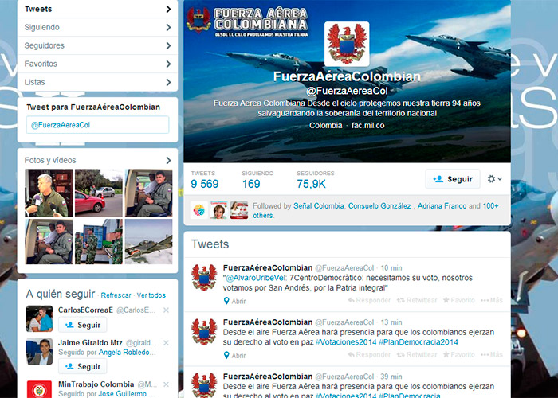Open the fac.mil.co website link
The height and width of the screenshot is (398, 558).
(x=368, y=126)
